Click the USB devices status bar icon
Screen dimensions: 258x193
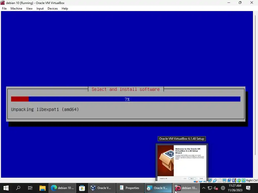coord(215,180)
